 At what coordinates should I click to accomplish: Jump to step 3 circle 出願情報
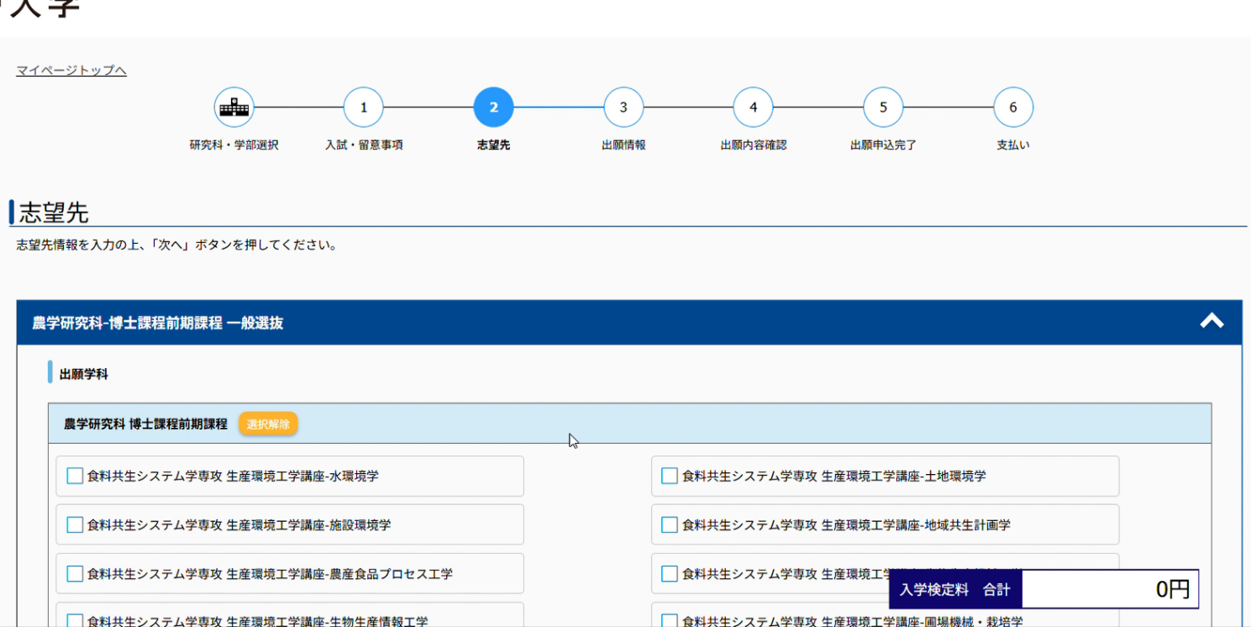(x=623, y=108)
